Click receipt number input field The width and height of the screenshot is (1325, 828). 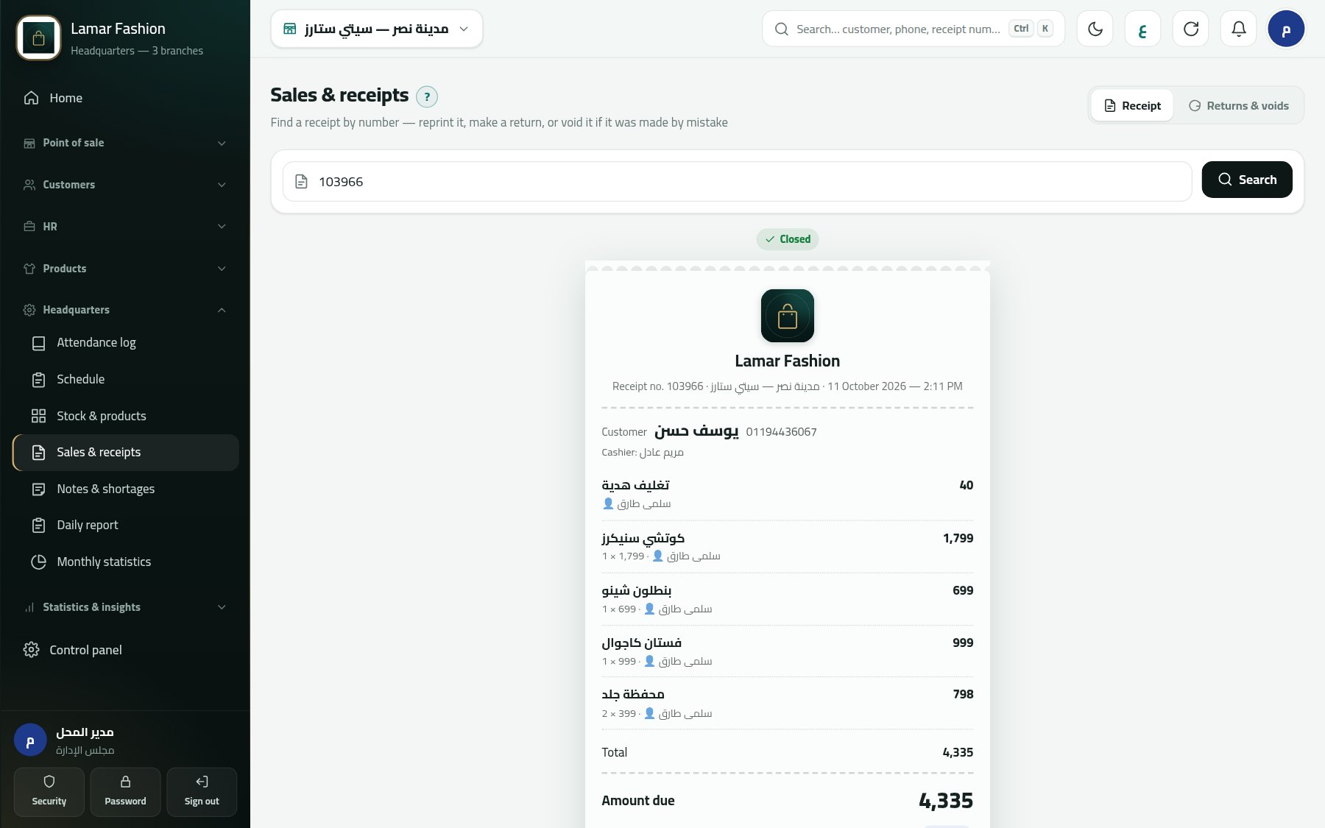point(737,182)
